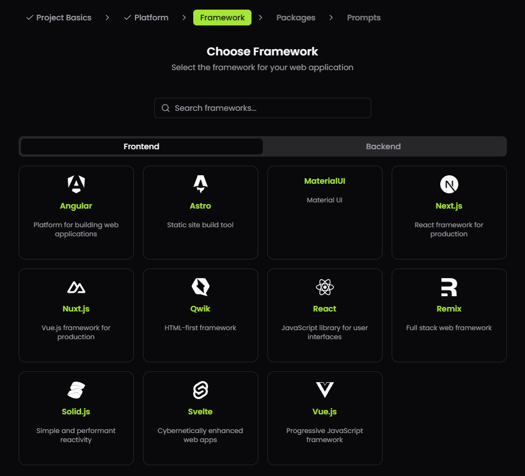Select the React name label

(x=324, y=309)
